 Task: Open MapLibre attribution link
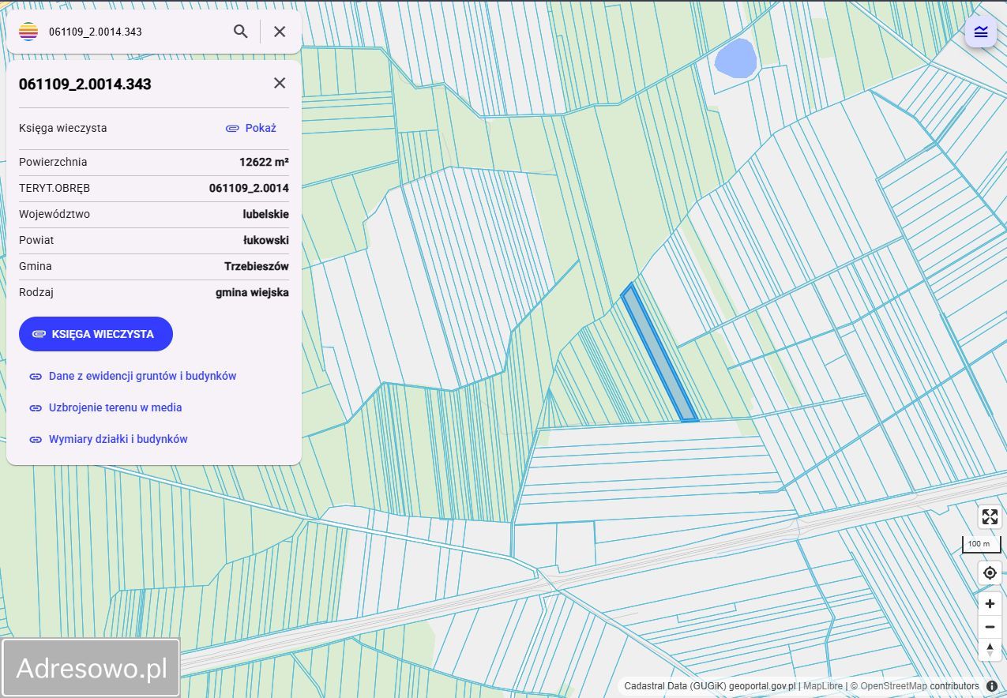pos(823,686)
